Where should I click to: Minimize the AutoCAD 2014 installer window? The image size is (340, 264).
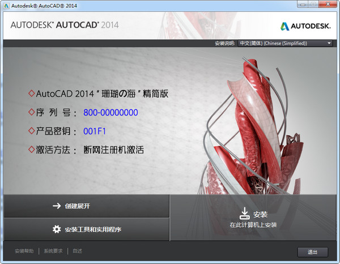click(303, 4)
